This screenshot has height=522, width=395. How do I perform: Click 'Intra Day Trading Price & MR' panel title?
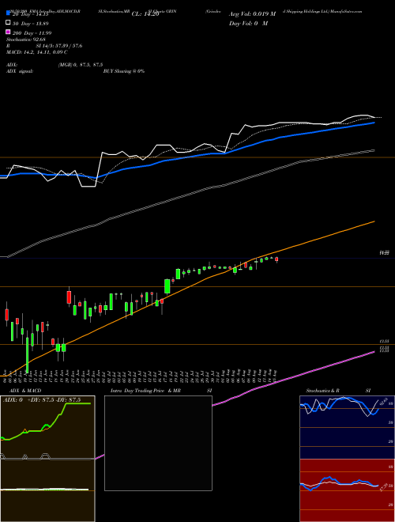pos(145,391)
